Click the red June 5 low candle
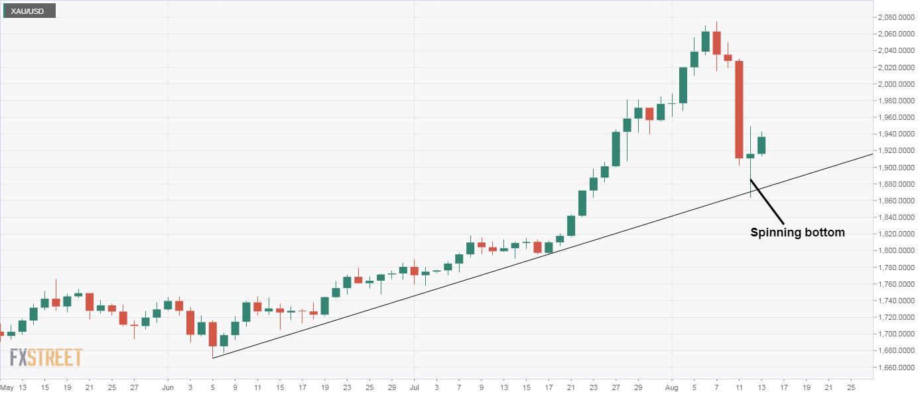Viewport: 920px width, 396px height. pos(213,334)
